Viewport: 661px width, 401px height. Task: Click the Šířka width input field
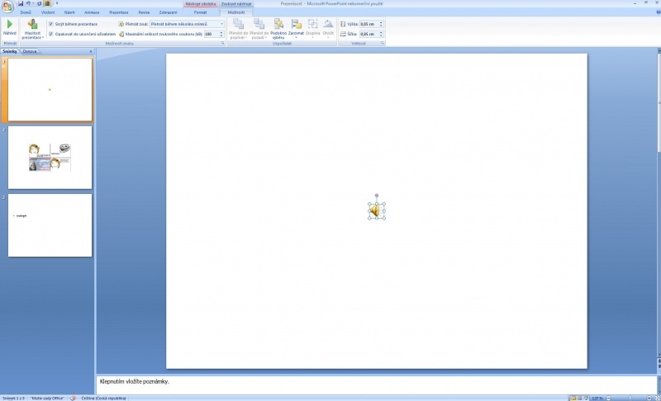369,34
